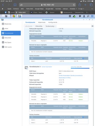Open the green cloud status icon

(74, 16)
